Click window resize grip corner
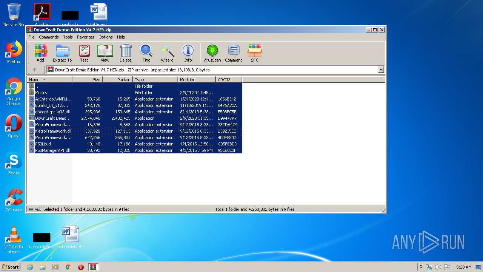This screenshot has height=272, width=483. 383,210
